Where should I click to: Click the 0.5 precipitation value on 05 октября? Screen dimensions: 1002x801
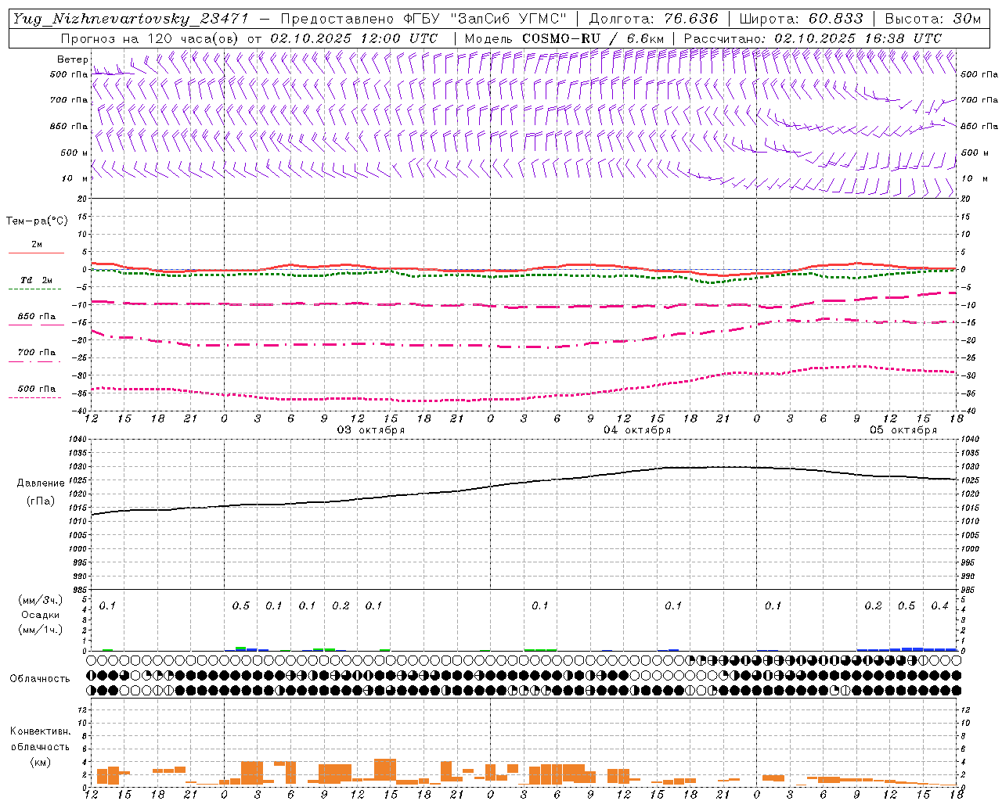coord(906,606)
